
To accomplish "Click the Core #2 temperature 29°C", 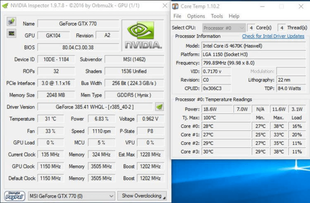I will pos(226,143).
